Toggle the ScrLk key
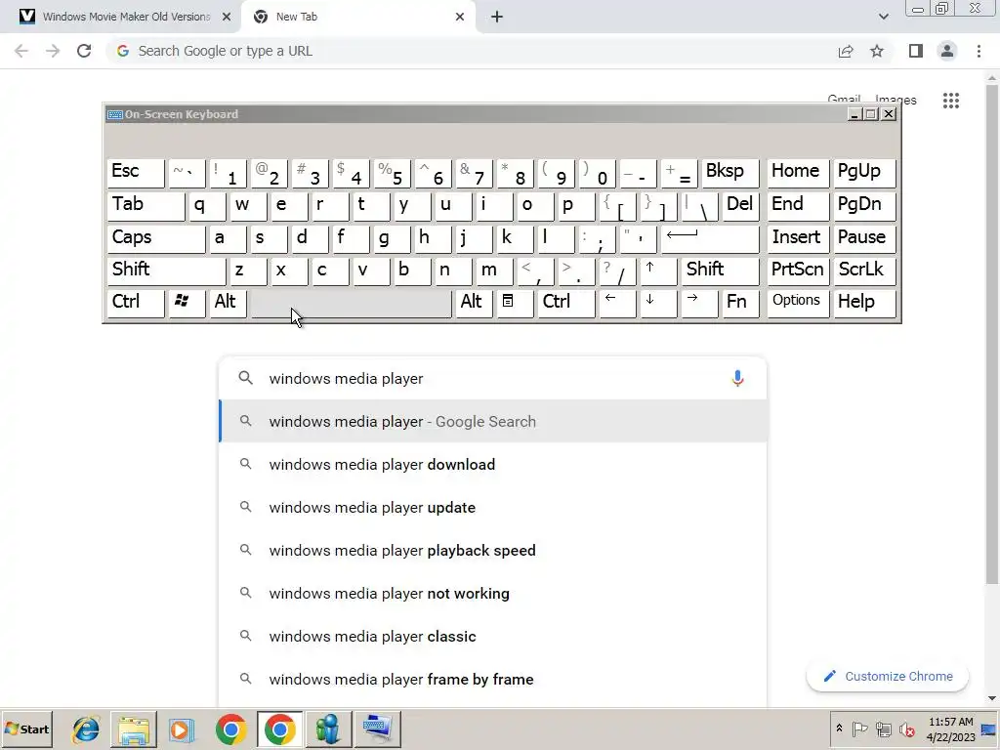 [863, 271]
